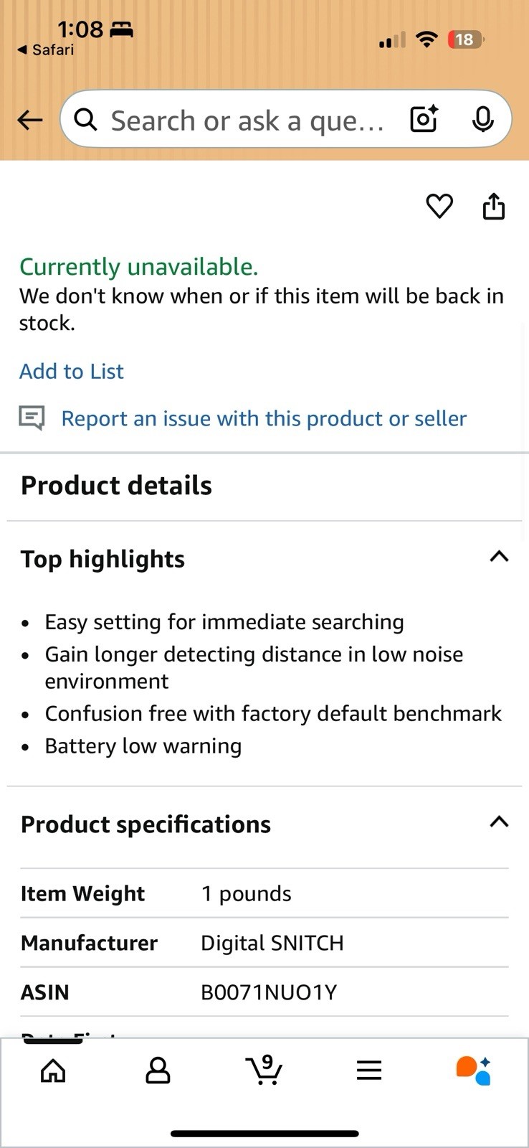The height and width of the screenshot is (1148, 529).
Task: Tap the share icon
Action: (493, 206)
